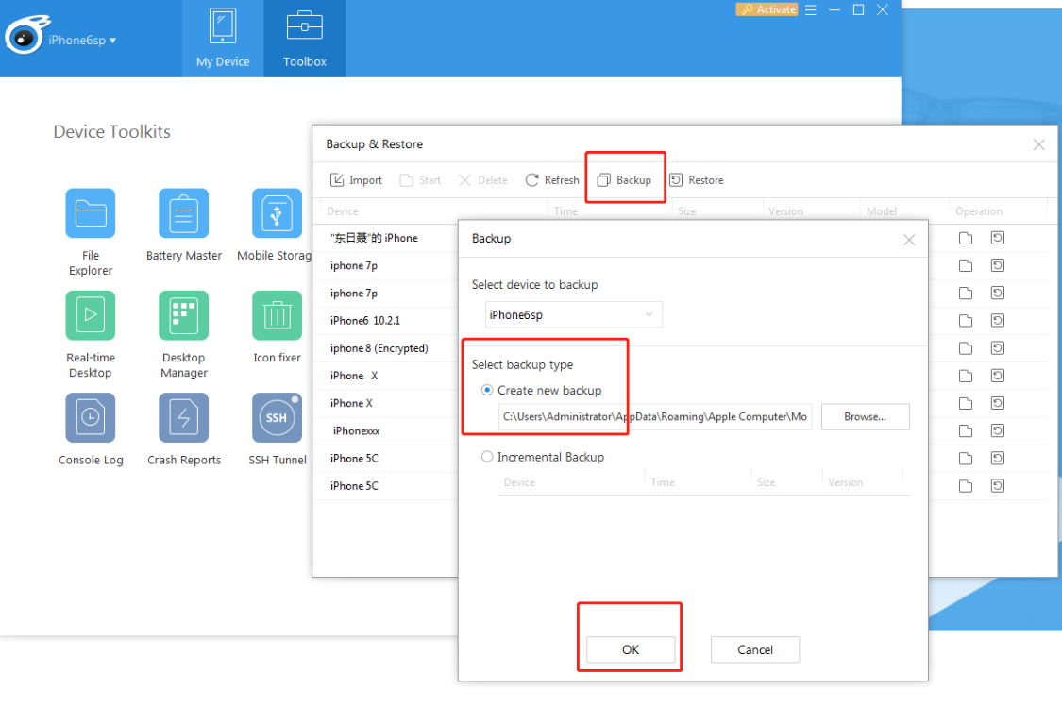Click the Device column header in backup list
Viewport: 1062px width, 706px height.
pyautogui.click(x=342, y=211)
